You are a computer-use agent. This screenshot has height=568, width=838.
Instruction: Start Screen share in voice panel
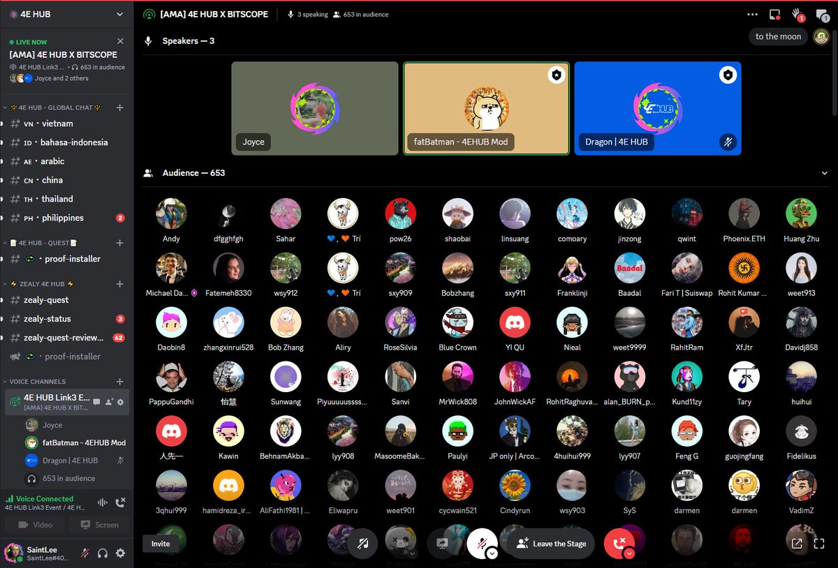pos(99,525)
